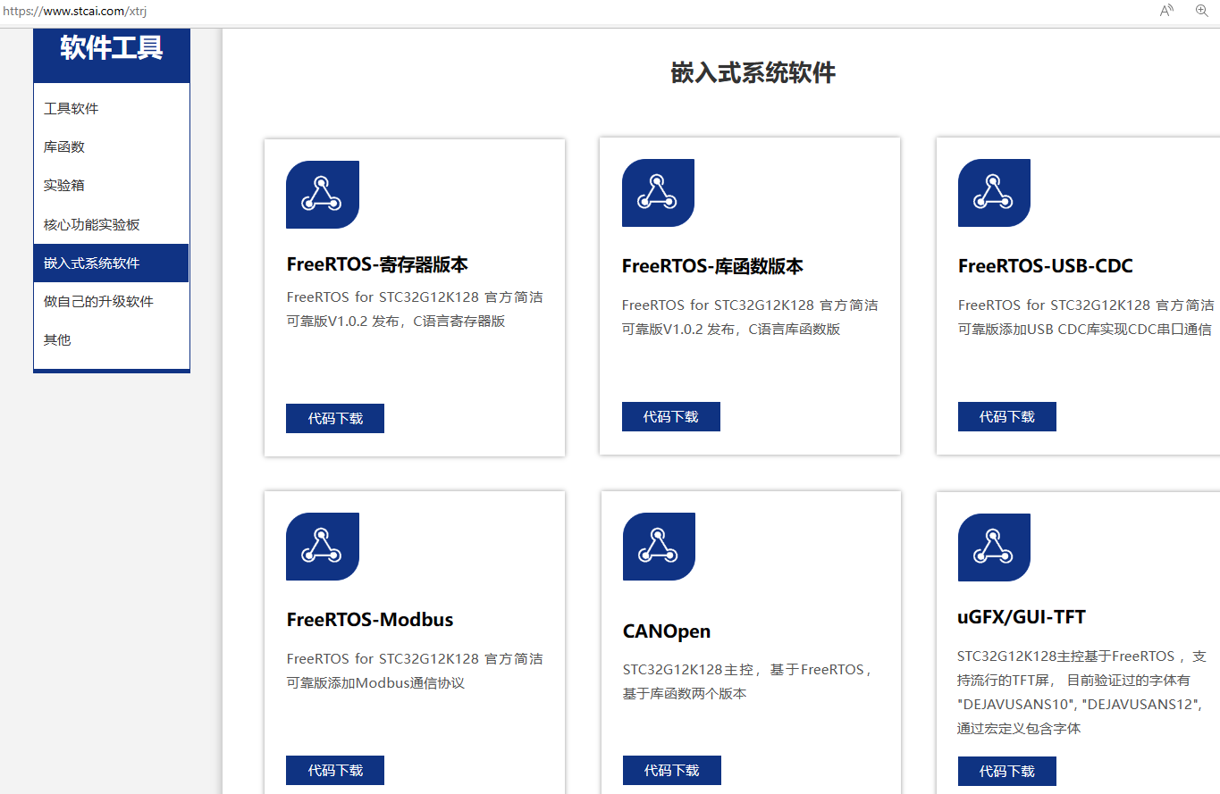Click the description mentioning C语言寄存器版

[x=415, y=309]
